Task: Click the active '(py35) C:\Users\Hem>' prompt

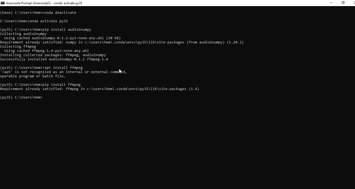Action: click(21, 97)
